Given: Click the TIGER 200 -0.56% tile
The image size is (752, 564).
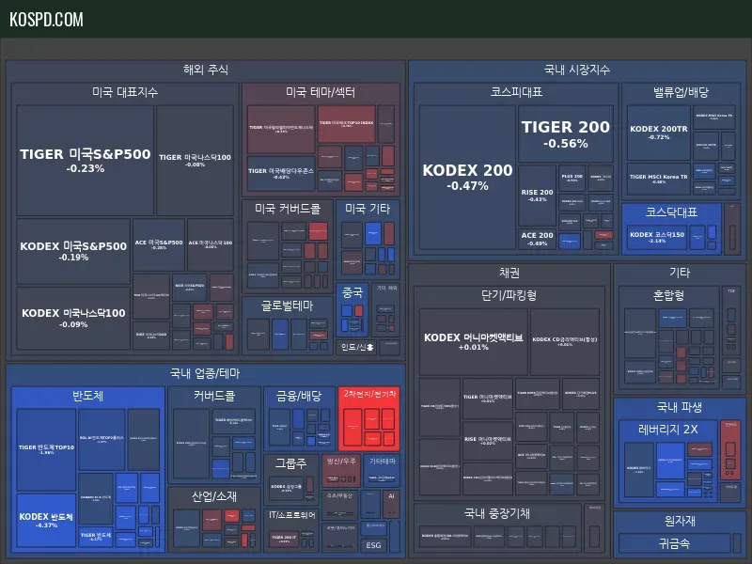Looking at the screenshot, I should [566, 133].
